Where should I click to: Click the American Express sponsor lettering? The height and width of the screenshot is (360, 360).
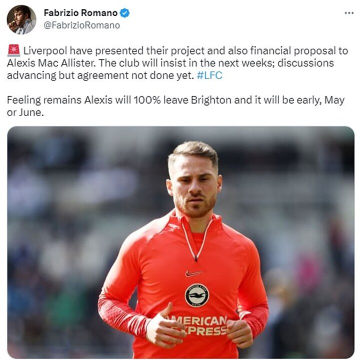198,325
